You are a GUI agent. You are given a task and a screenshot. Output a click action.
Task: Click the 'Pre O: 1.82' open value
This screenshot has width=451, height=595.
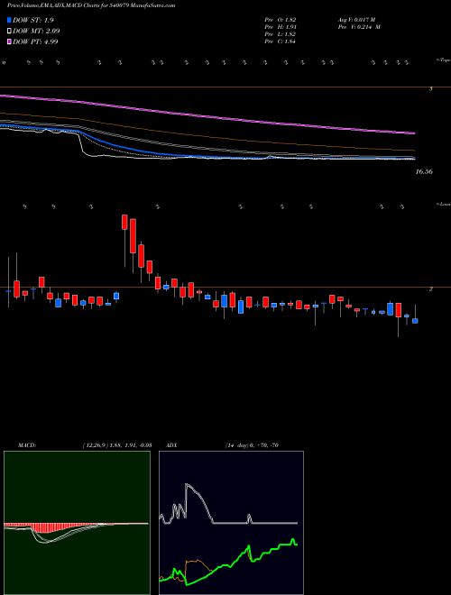coord(281,19)
